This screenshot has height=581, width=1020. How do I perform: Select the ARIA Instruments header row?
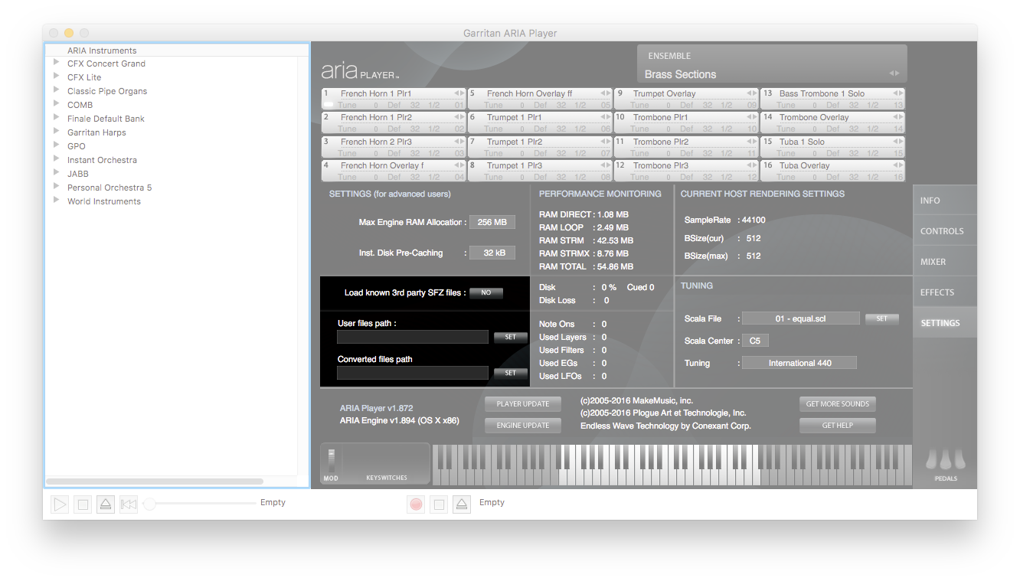click(177, 51)
